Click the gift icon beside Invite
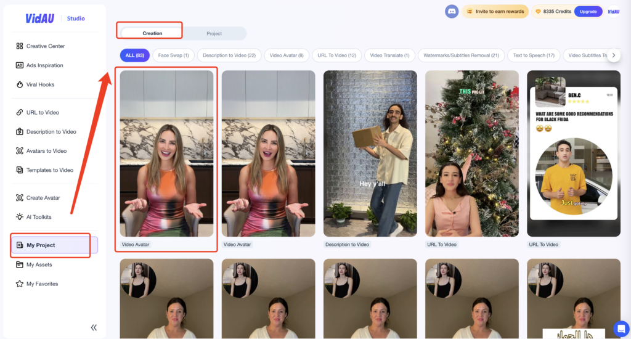The image size is (631, 339). (469, 12)
